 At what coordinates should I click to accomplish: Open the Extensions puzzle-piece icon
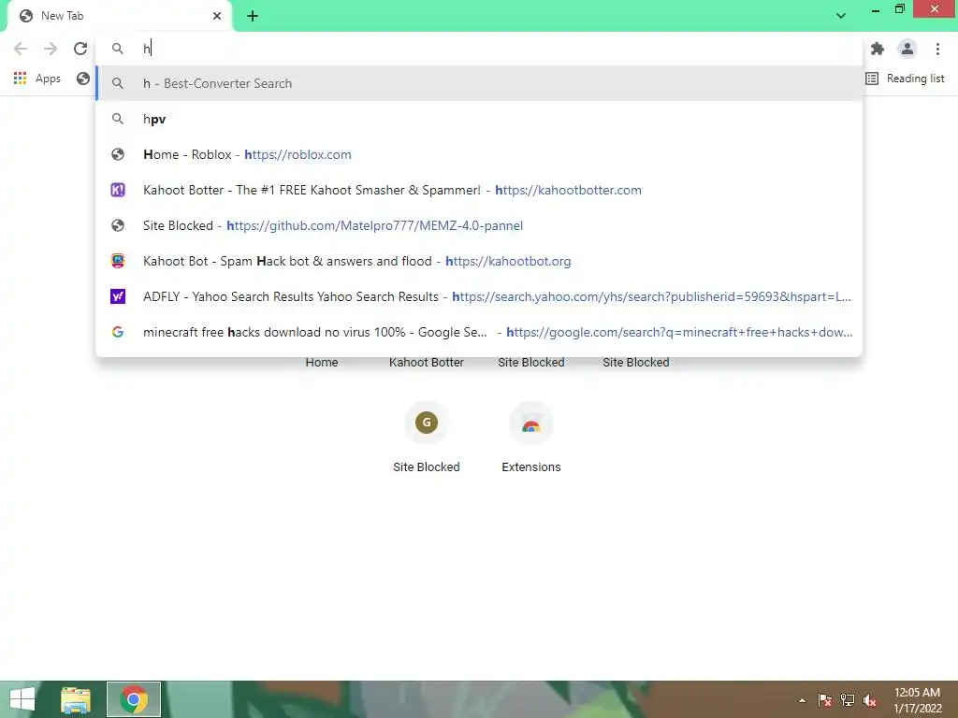pyautogui.click(x=878, y=49)
